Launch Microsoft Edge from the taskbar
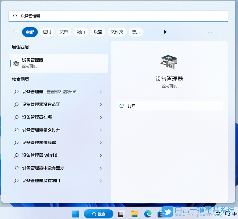Viewport: 238px width, 219px height. [x=148, y=214]
